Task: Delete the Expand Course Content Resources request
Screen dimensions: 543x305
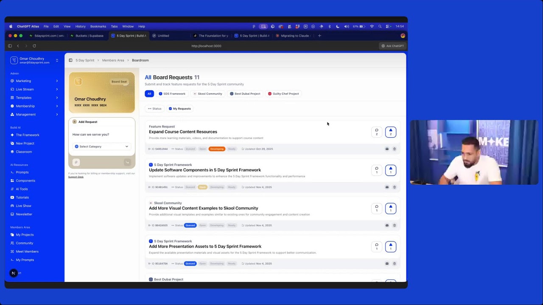Action: [395, 149]
